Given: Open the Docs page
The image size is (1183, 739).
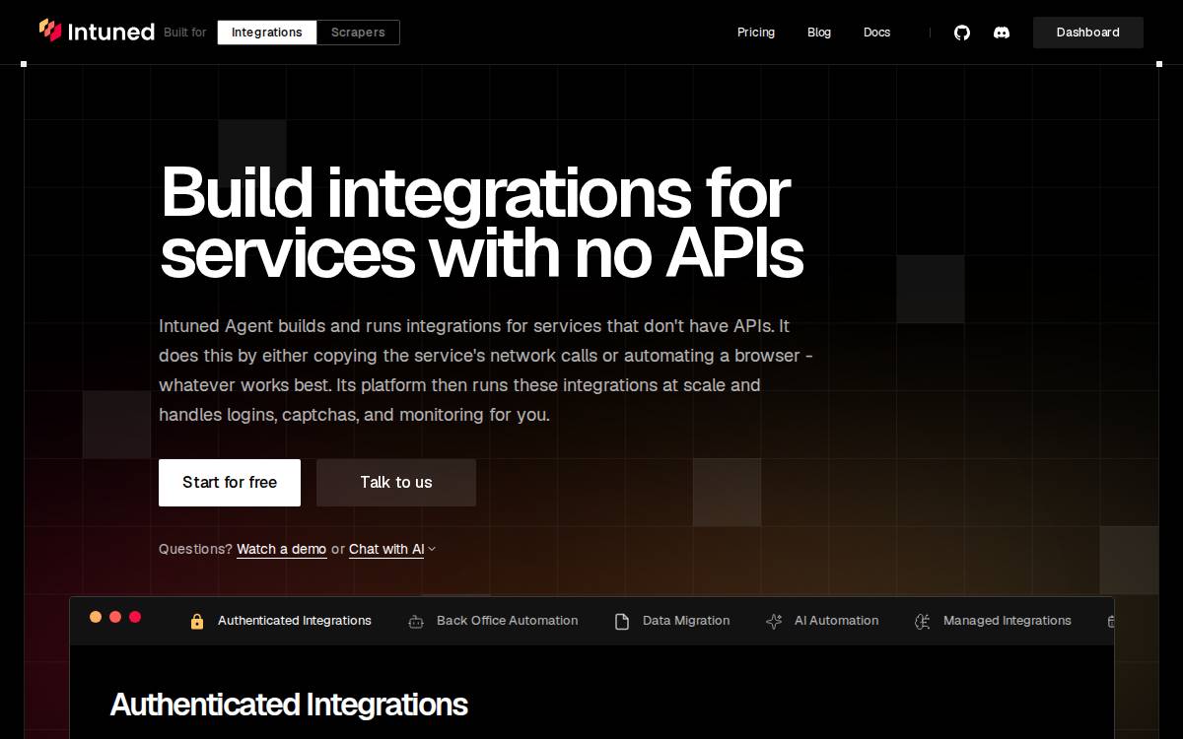Looking at the screenshot, I should (876, 33).
